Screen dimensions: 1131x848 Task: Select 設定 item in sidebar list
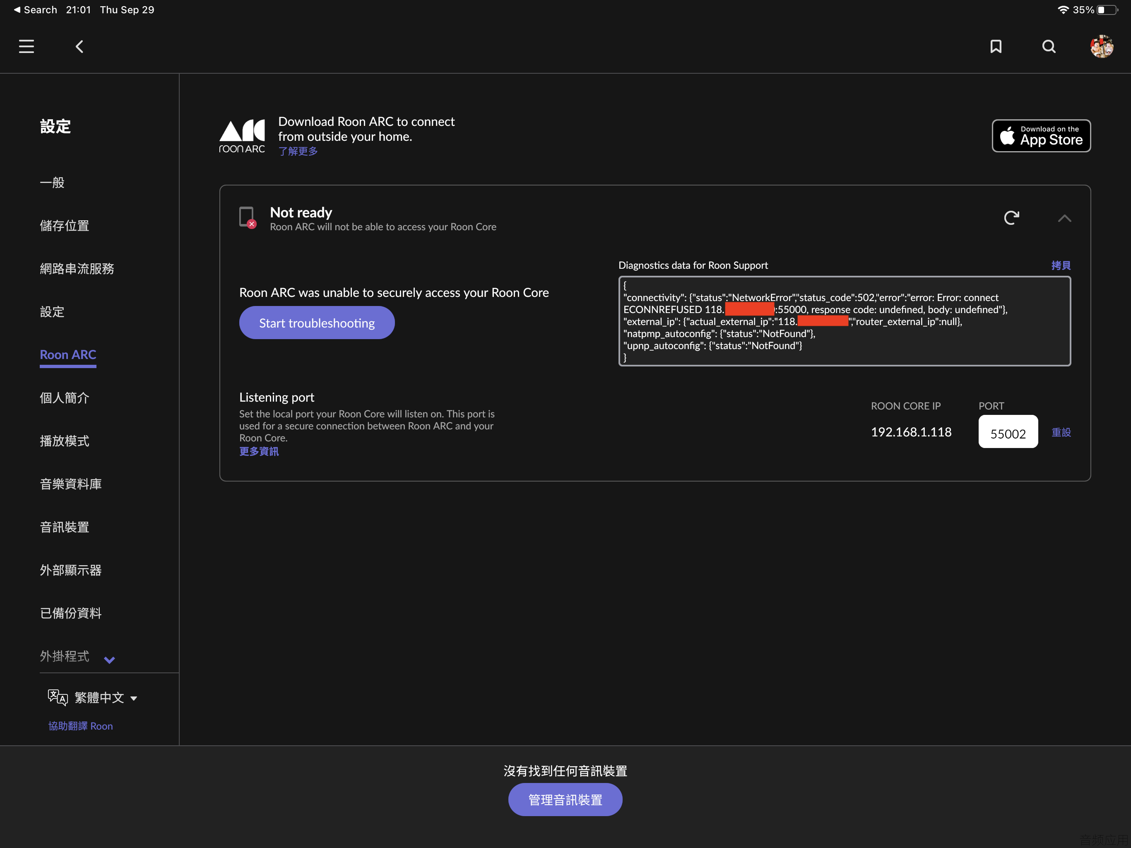tap(52, 311)
